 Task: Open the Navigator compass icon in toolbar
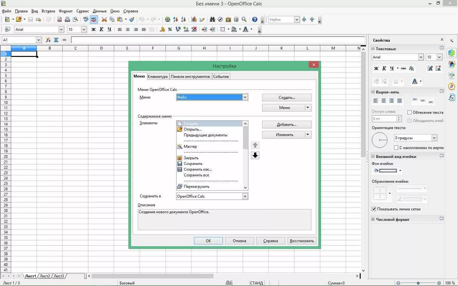click(220, 19)
